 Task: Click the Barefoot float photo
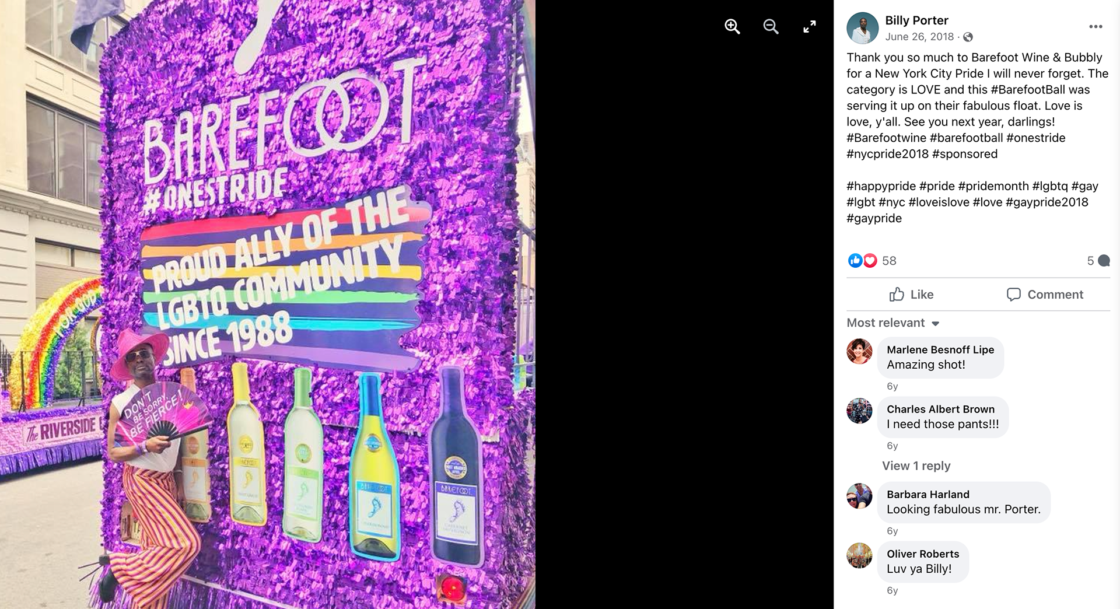[x=268, y=304]
